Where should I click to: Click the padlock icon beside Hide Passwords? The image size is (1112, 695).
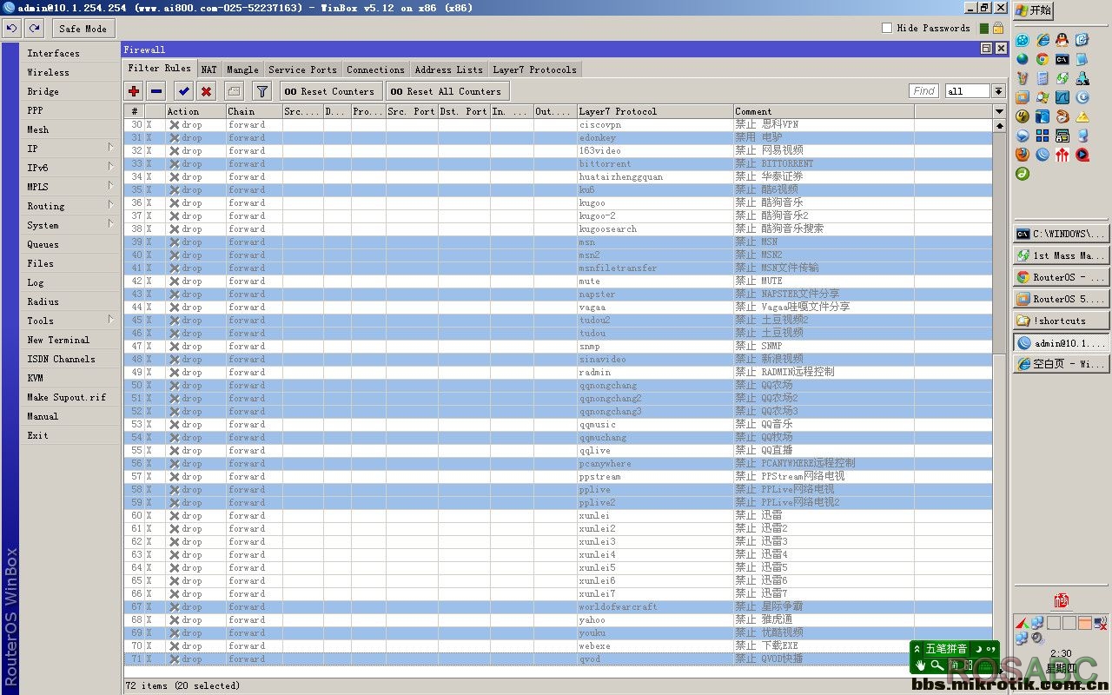tap(999, 28)
